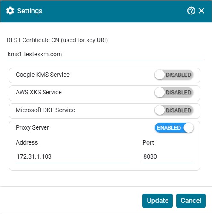Click the Settings title text
This screenshot has height=214, width=212.
click(30, 11)
